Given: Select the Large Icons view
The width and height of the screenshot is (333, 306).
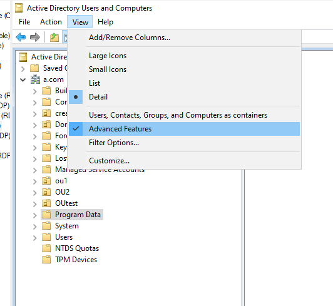Looking at the screenshot, I should pos(184,56).
